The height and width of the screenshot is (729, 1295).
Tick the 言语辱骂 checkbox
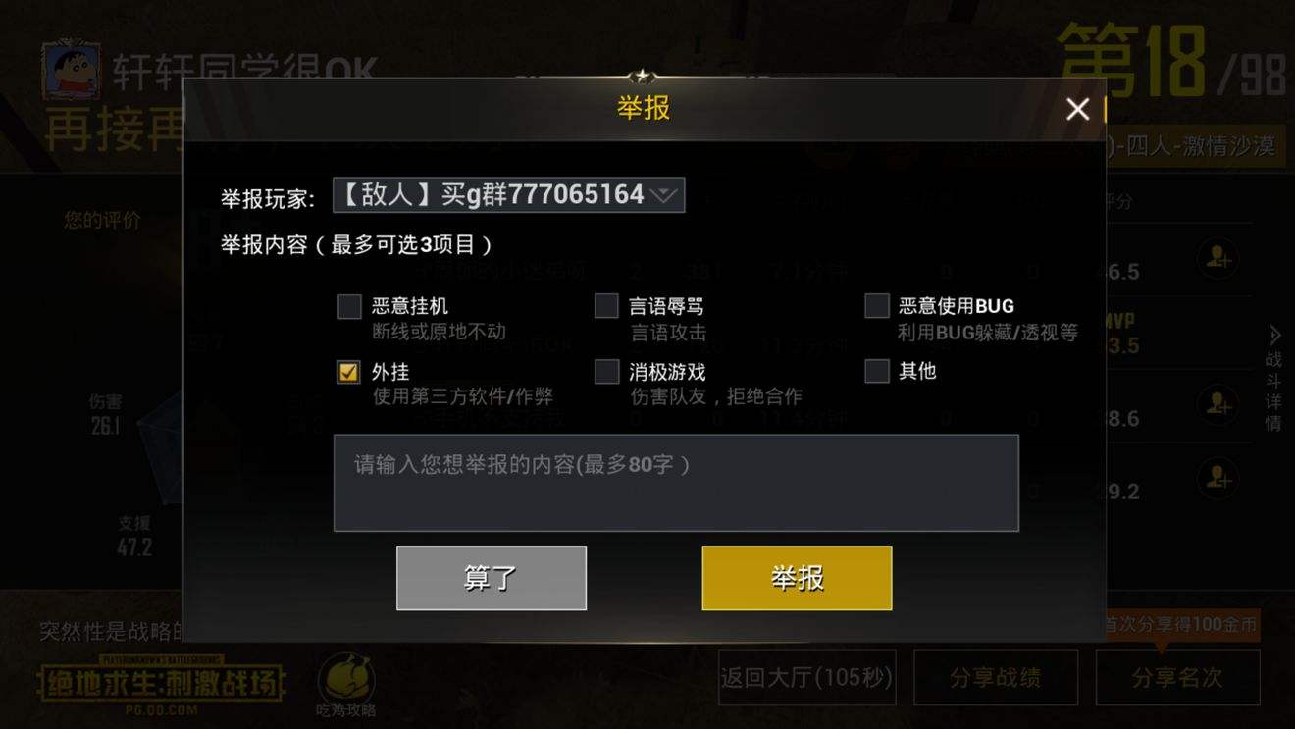point(606,306)
